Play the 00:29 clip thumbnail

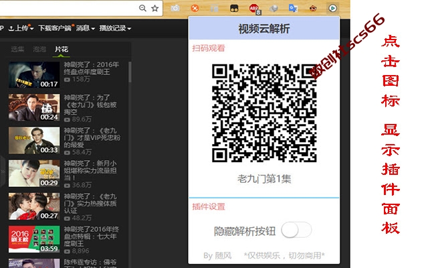(34, 174)
